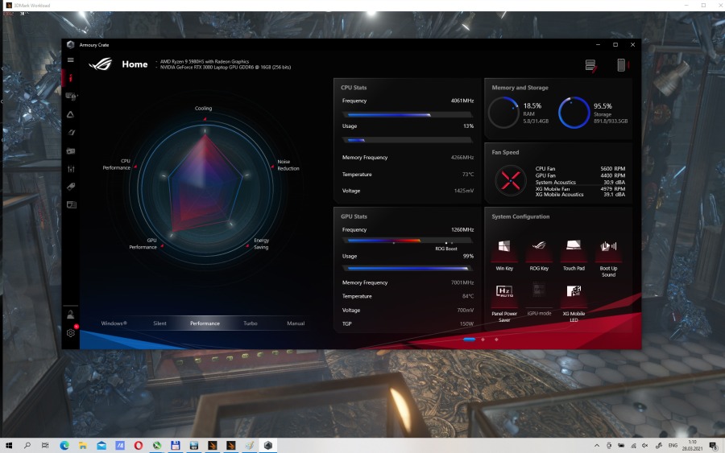Open the user profile icon in the sidebar
The width and height of the screenshot is (725, 453).
pos(71,315)
